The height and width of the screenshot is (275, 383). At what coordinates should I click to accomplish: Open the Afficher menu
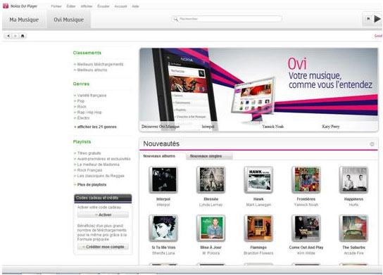[87, 6]
